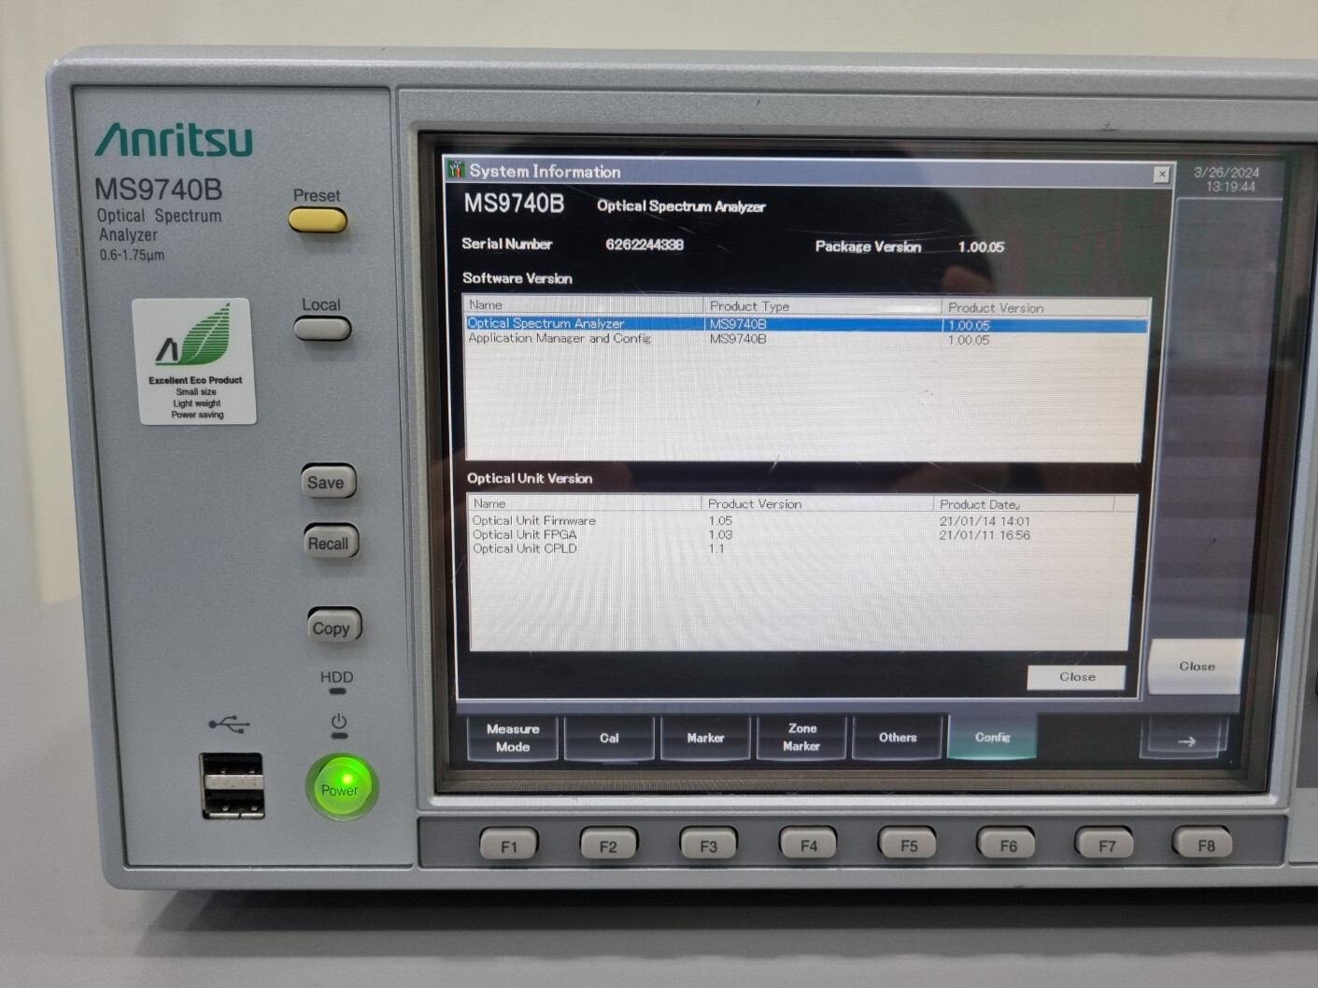The height and width of the screenshot is (988, 1318).
Task: Open the Measure Mode menu
Action: (513, 738)
